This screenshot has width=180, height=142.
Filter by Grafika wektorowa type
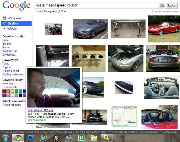click(x=13, y=75)
